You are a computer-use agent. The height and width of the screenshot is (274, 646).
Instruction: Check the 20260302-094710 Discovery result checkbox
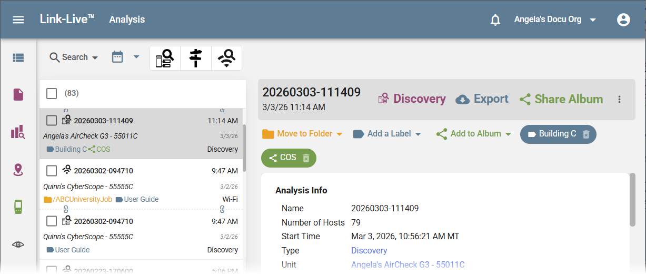pyautogui.click(x=52, y=221)
